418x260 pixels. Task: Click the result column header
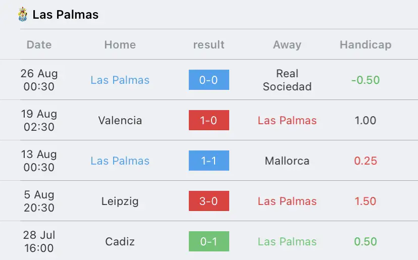pos(208,44)
